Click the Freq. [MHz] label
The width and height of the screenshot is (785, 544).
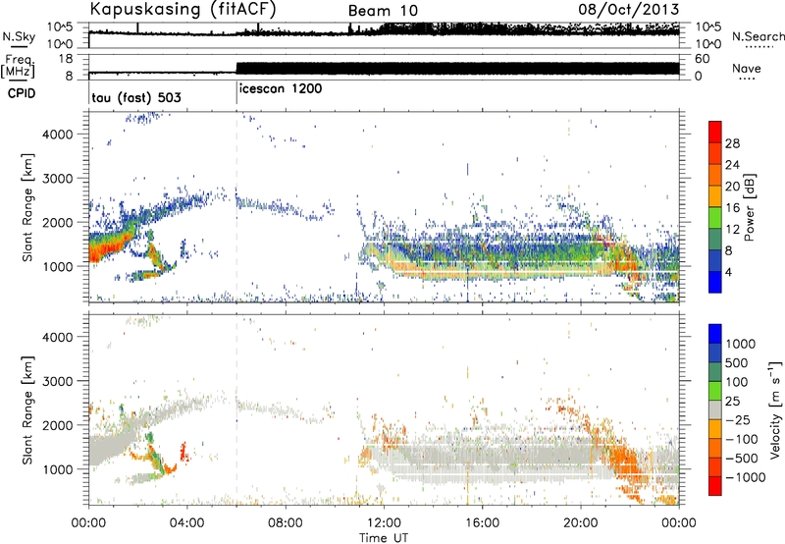19,67
